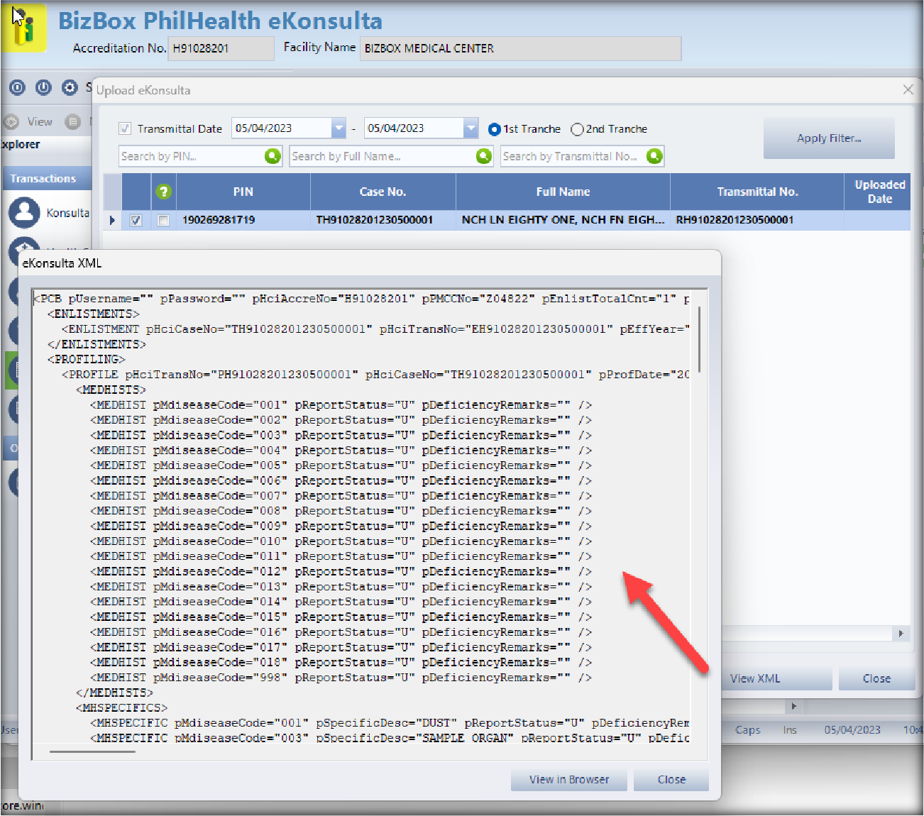Screen dimensions: 924x816
Task: Click the BizBox PhilHealth app logo
Action: click(x=23, y=28)
